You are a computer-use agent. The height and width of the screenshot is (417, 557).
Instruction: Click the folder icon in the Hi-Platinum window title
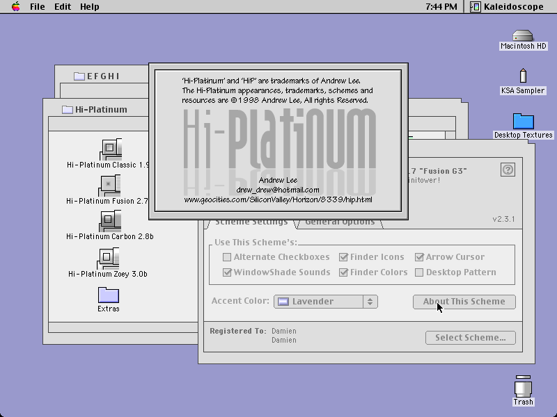(x=67, y=110)
